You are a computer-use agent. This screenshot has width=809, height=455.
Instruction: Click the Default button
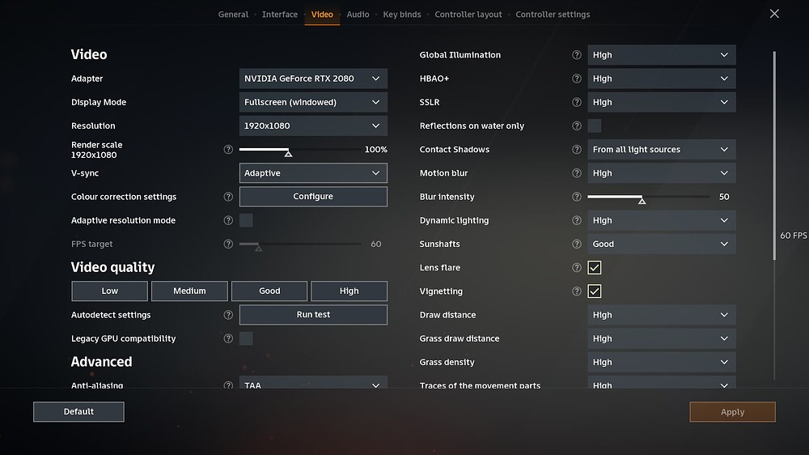tap(78, 411)
